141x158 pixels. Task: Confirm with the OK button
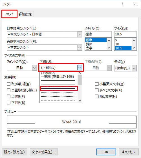point(106,152)
